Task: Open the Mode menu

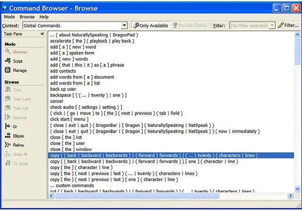Action: pos(9,17)
